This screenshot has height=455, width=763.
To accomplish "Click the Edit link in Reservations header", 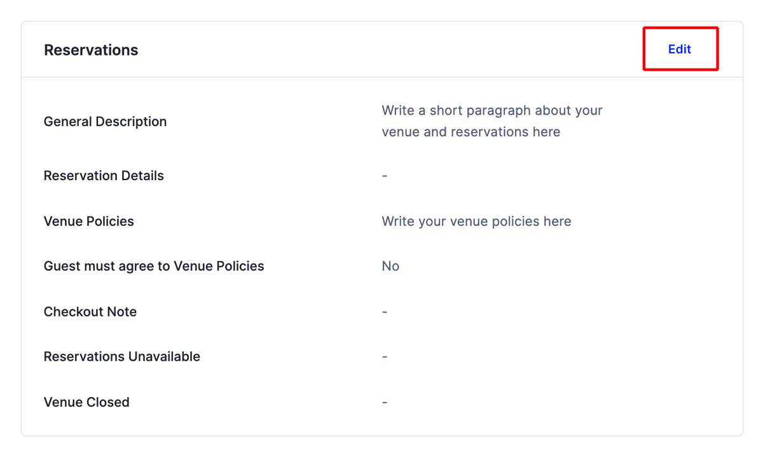I will (679, 49).
